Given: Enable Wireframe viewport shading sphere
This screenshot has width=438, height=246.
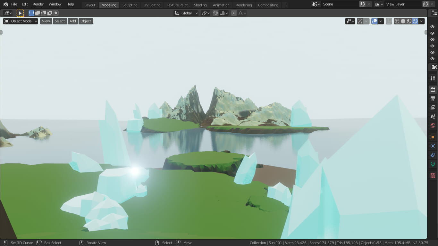Looking at the screenshot, I should point(397,21).
